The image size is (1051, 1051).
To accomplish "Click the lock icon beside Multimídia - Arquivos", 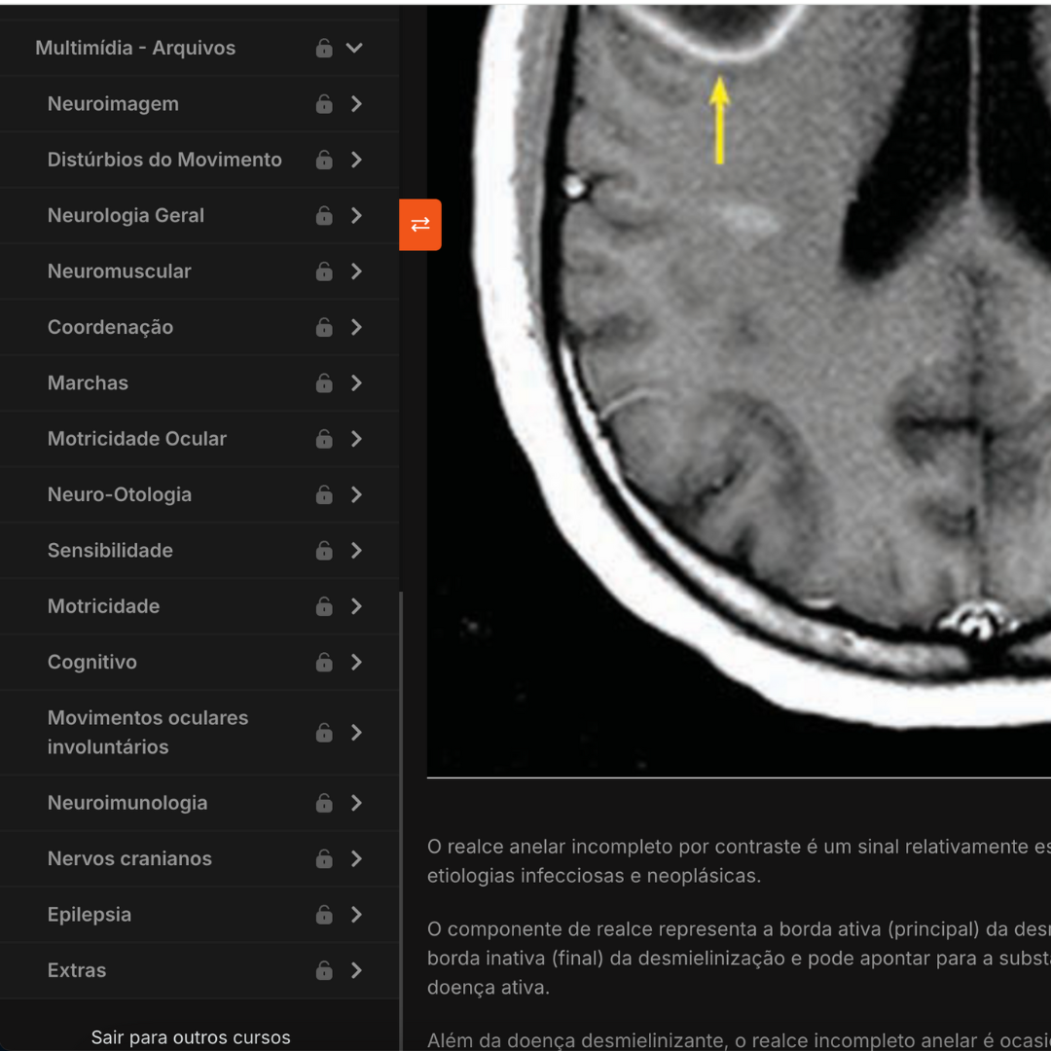I will click(324, 49).
